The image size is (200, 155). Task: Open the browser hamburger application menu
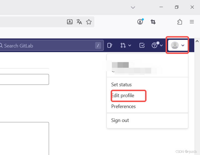(x=192, y=22)
